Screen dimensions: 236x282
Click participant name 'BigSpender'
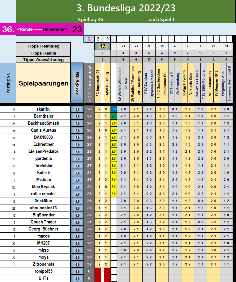pos(43,215)
